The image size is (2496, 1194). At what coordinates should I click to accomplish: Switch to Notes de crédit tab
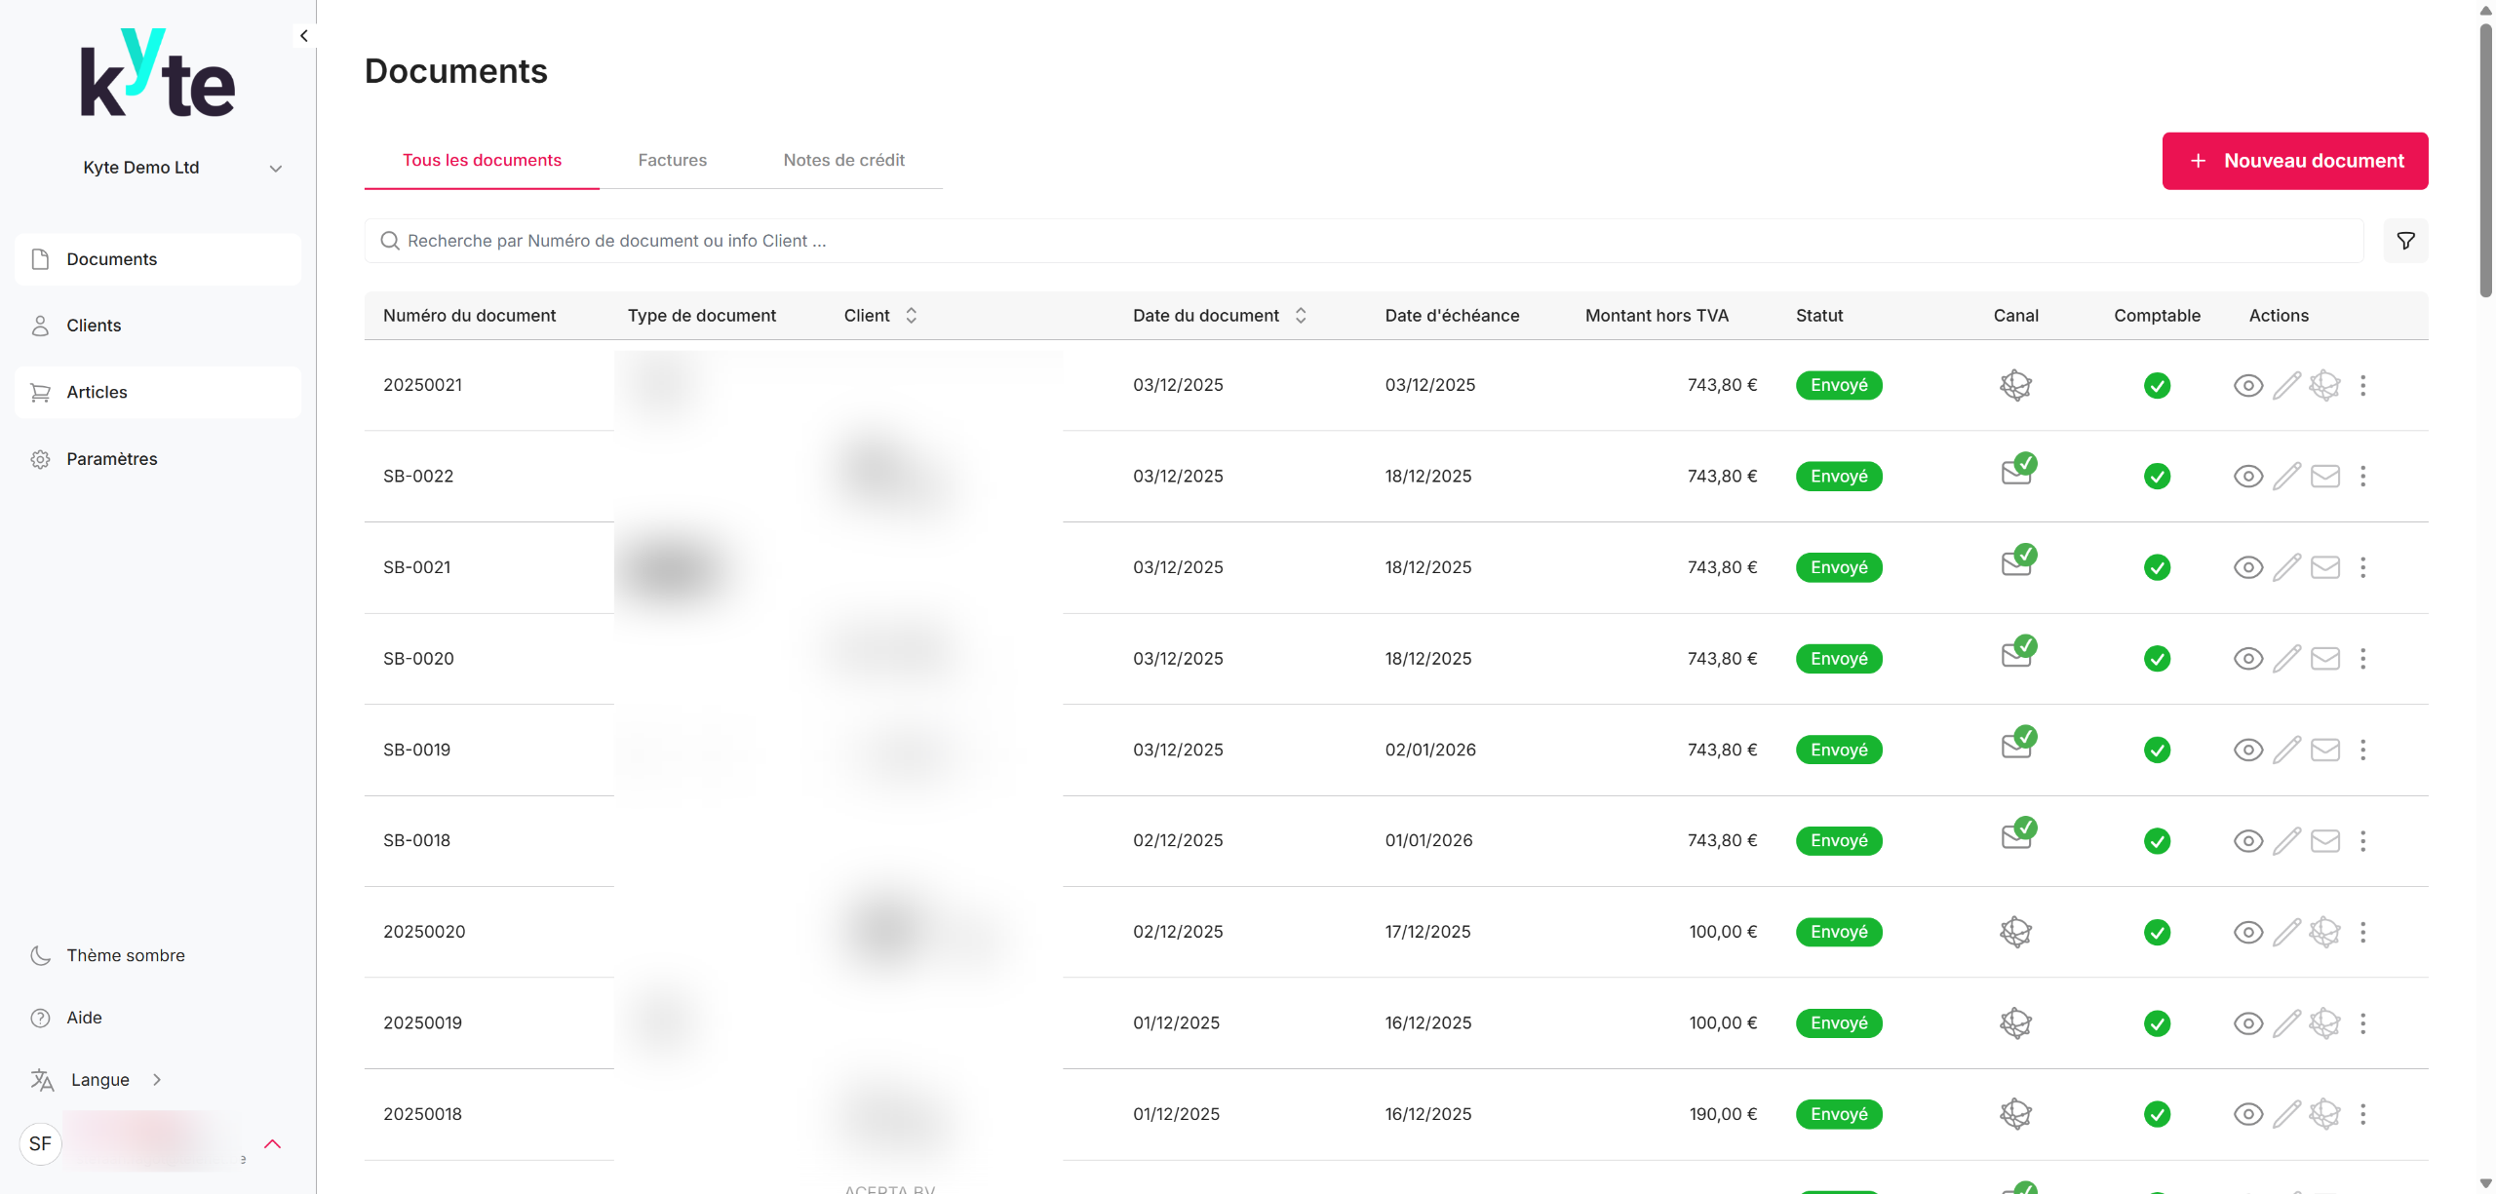point(843,160)
